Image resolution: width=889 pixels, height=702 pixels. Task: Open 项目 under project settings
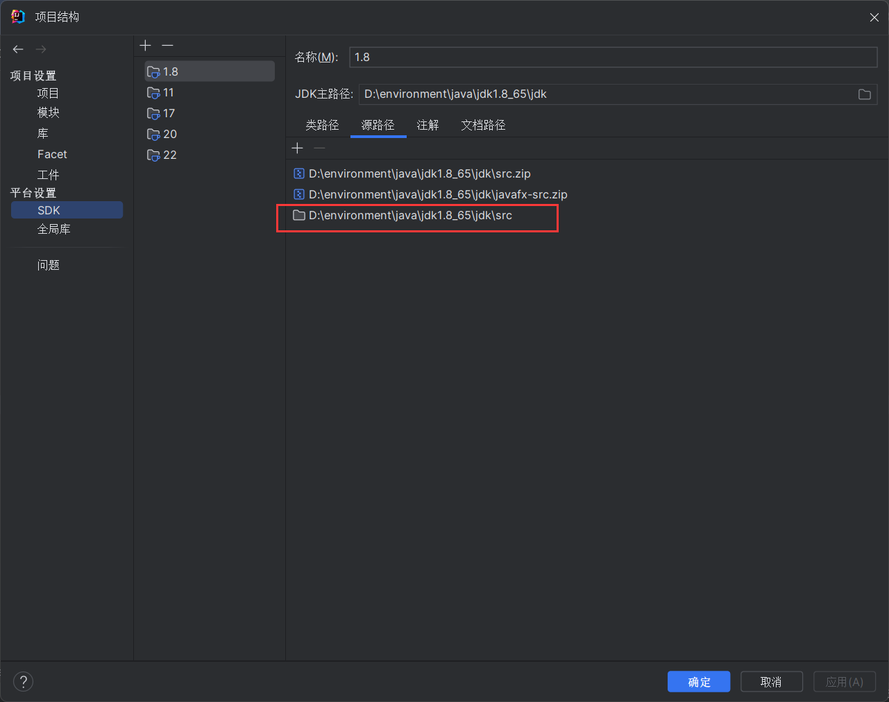(x=48, y=93)
